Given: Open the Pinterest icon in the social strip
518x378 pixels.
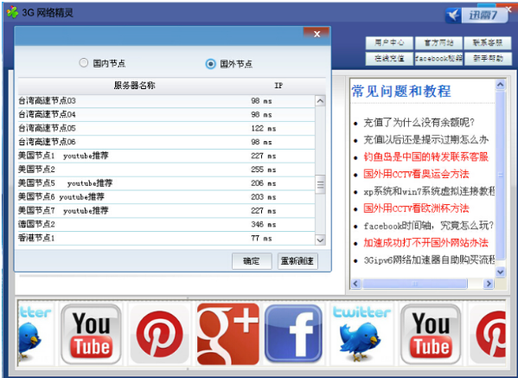Looking at the screenshot, I should pos(159,334).
